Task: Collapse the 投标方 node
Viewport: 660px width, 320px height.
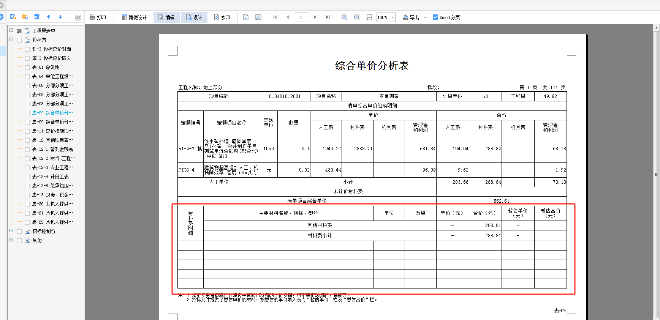Action: 11,39
